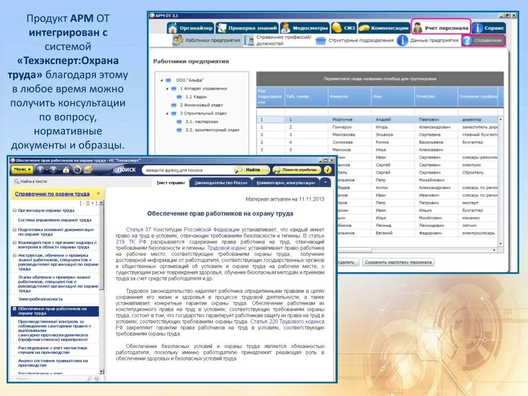
Task: Click the employee table vertical scrollbar
Action: (x=501, y=181)
